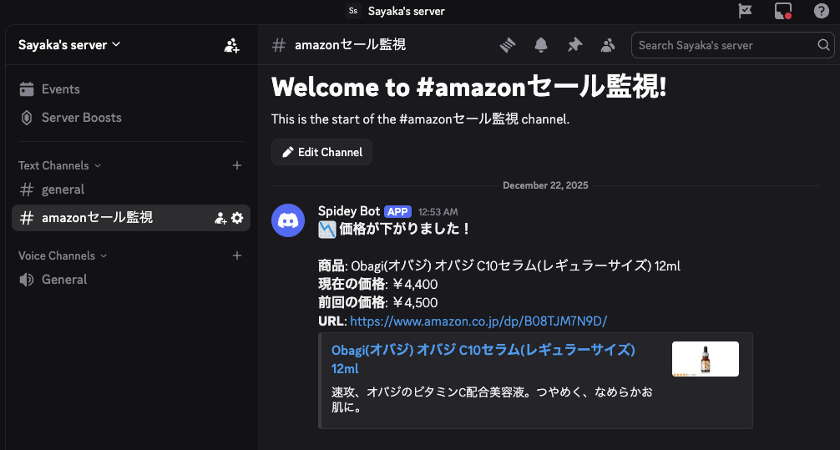Image resolution: width=840 pixels, height=450 pixels.
Task: Open the Events item in sidebar
Action: [131, 89]
